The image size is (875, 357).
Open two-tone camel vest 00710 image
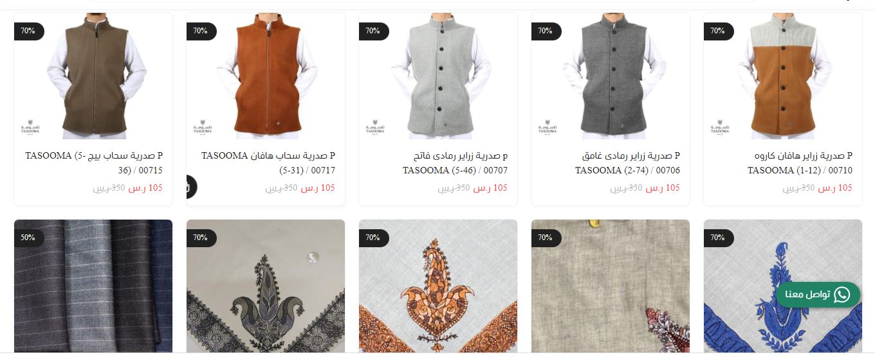coord(783,76)
